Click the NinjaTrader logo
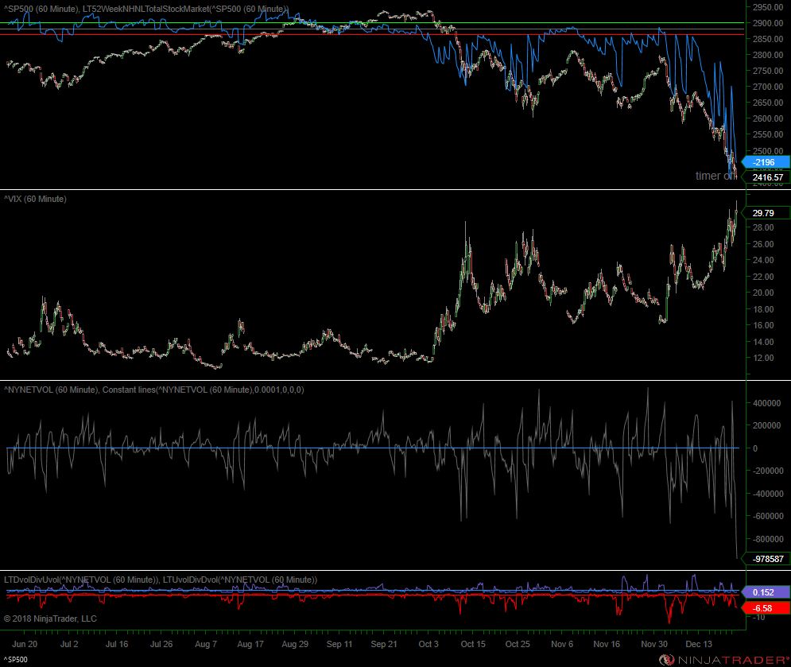This screenshot has width=791, height=667. (724, 659)
